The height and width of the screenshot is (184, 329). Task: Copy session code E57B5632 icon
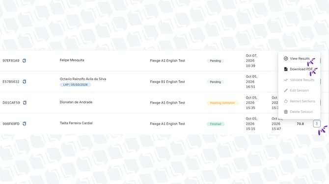[25, 82]
